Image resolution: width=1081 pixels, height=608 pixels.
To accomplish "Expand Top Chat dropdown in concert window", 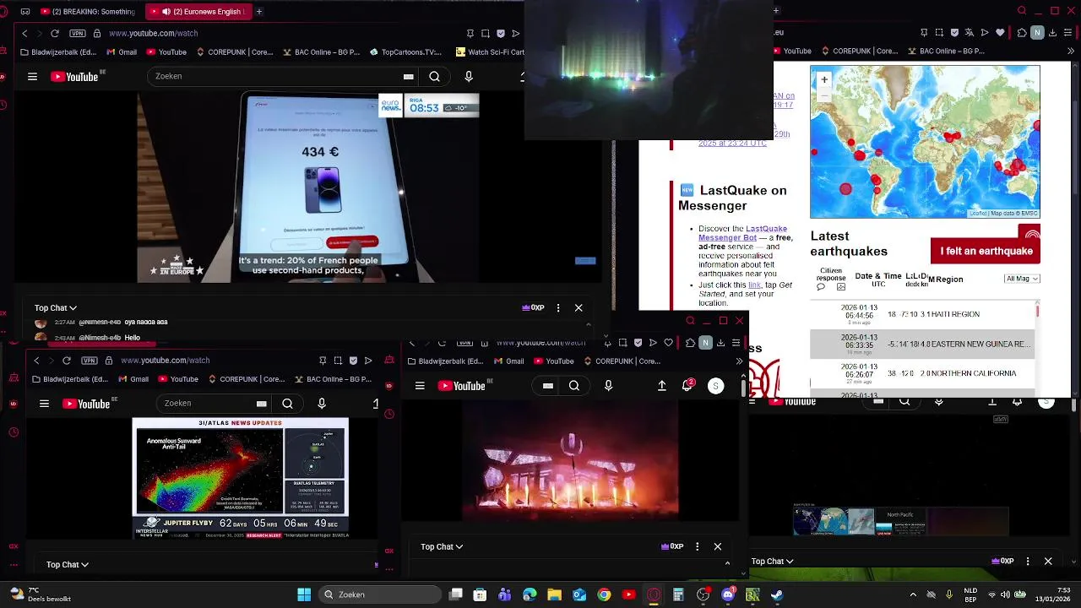I will pyautogui.click(x=442, y=546).
